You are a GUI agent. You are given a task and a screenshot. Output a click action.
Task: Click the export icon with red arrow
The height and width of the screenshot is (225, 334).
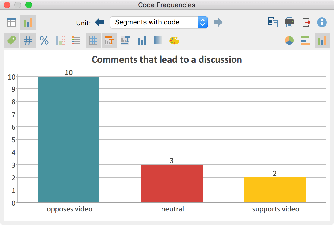click(x=306, y=22)
